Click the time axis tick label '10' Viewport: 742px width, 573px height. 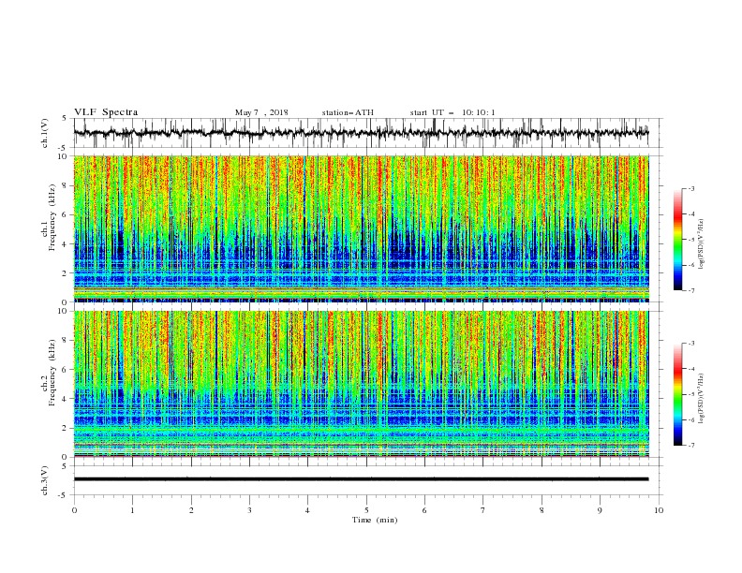pyautogui.click(x=659, y=510)
